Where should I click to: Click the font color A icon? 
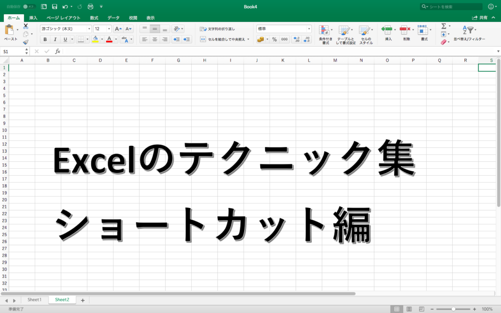coord(109,39)
